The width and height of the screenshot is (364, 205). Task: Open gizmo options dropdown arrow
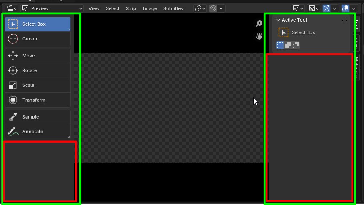pos(334,8)
